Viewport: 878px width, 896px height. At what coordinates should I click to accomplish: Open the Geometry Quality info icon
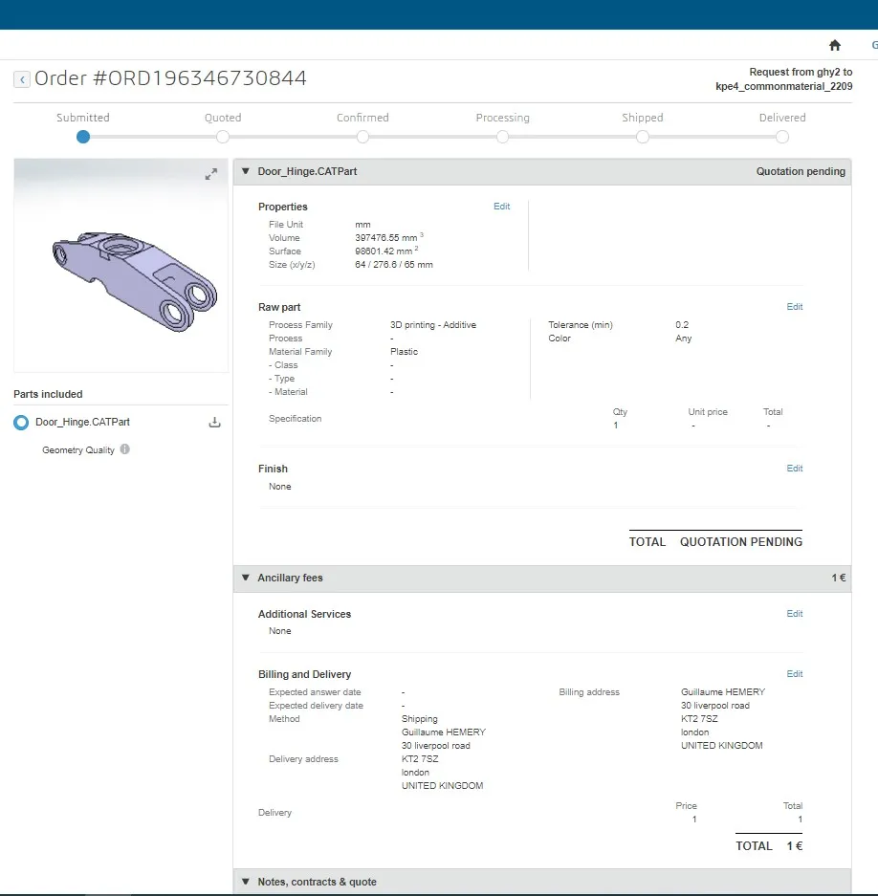tap(125, 449)
